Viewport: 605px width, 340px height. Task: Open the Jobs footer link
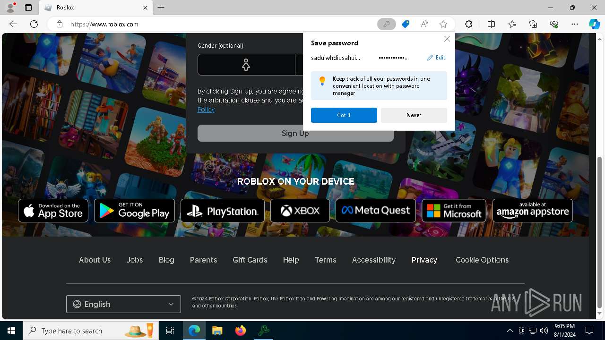(135, 260)
